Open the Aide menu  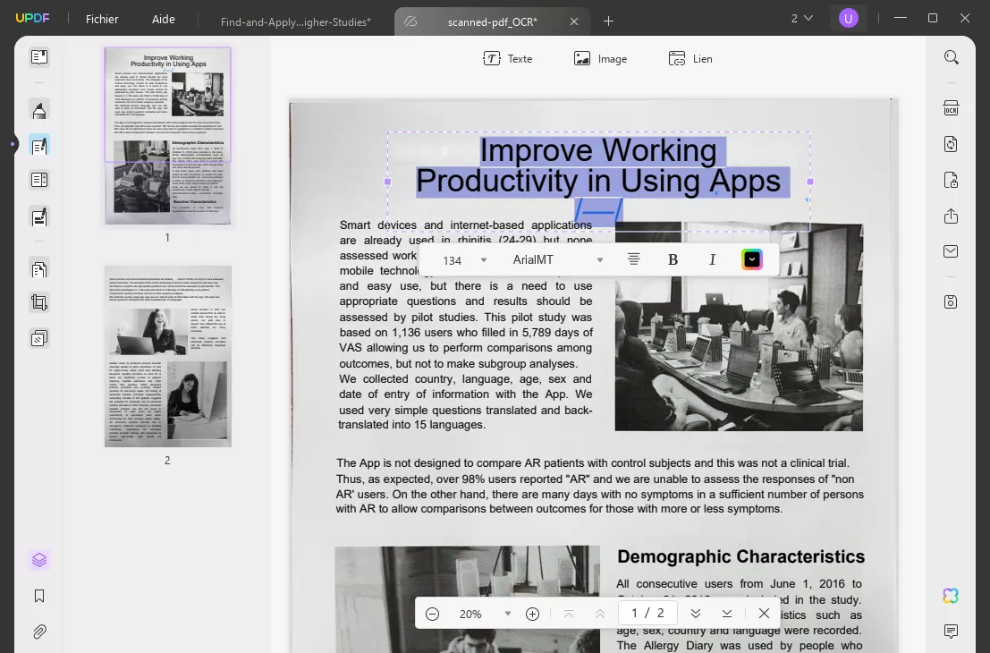coord(164,19)
